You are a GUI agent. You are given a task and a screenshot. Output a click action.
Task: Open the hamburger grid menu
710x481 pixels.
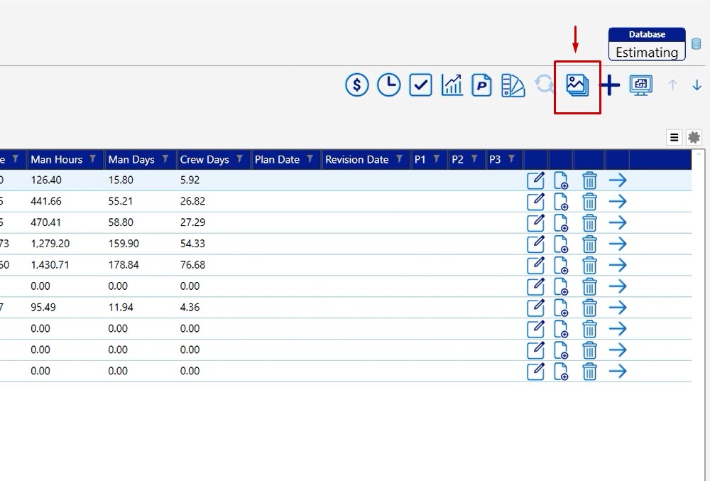click(674, 137)
